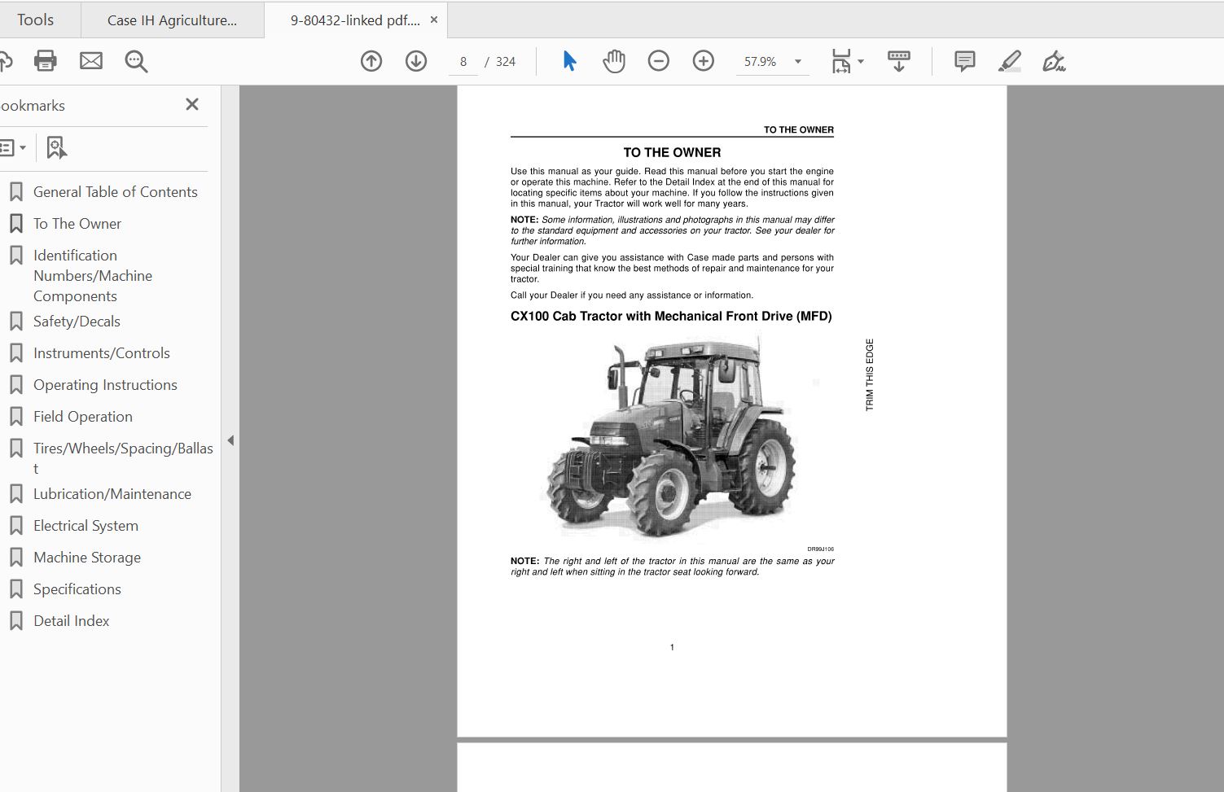Viewport: 1224px width, 792px height.
Task: Zoom out with minus button
Action: [x=658, y=61]
